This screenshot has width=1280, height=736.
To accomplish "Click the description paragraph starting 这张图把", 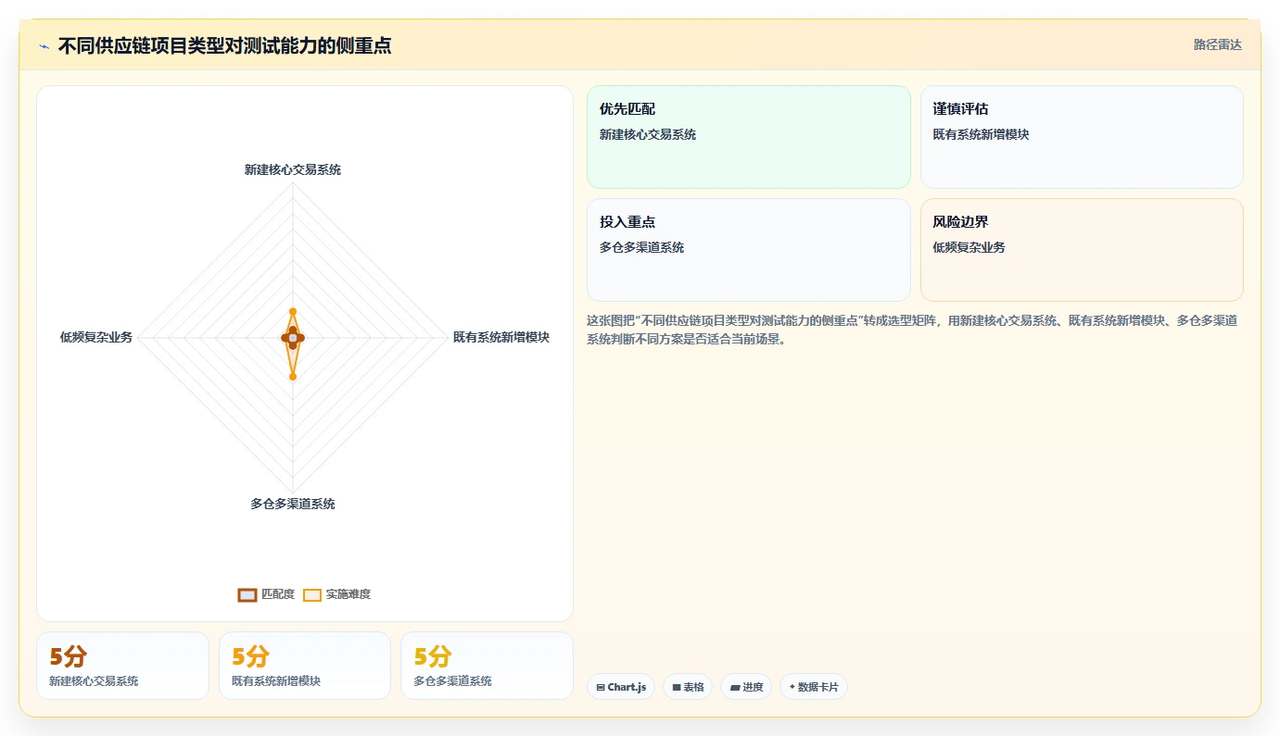I will pos(913,330).
